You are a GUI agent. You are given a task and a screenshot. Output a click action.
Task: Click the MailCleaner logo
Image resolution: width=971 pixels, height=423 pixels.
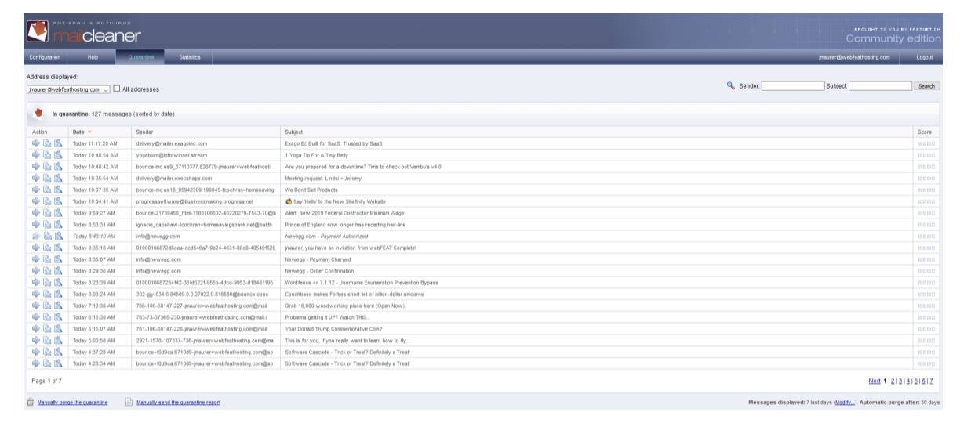click(x=84, y=31)
